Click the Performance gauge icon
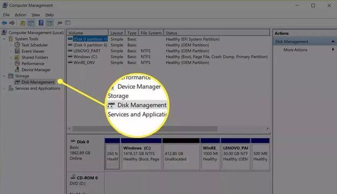This screenshot has height=194, width=337. click(17, 63)
